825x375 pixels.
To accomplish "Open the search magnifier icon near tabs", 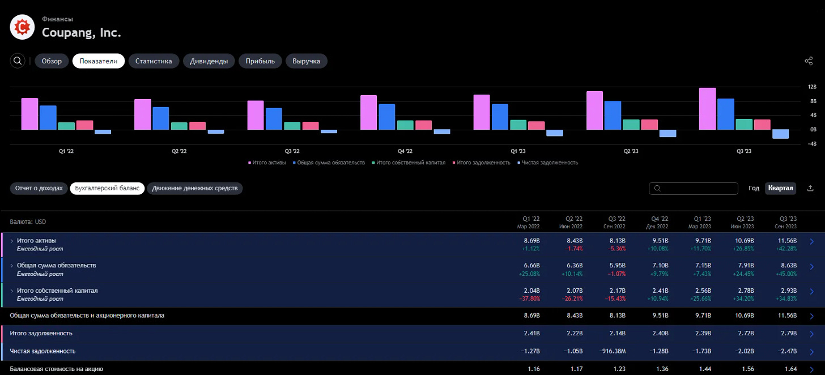I will point(18,61).
